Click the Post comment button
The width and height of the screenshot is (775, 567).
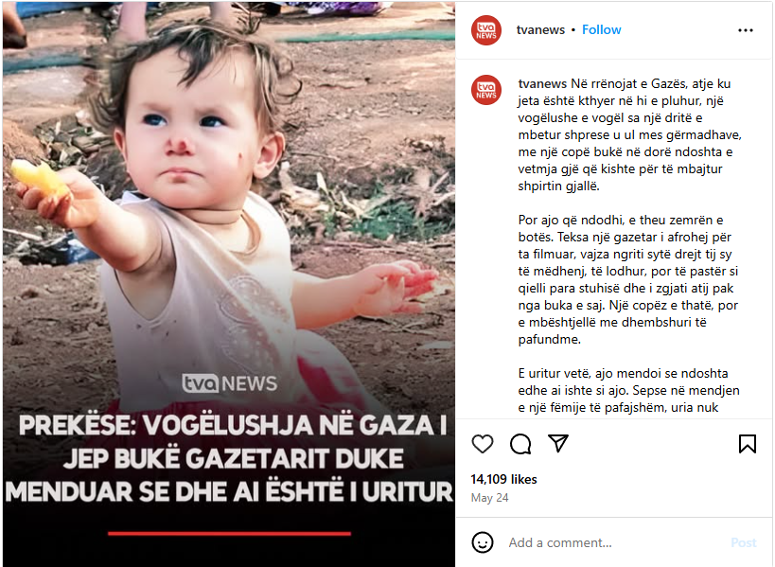744,542
